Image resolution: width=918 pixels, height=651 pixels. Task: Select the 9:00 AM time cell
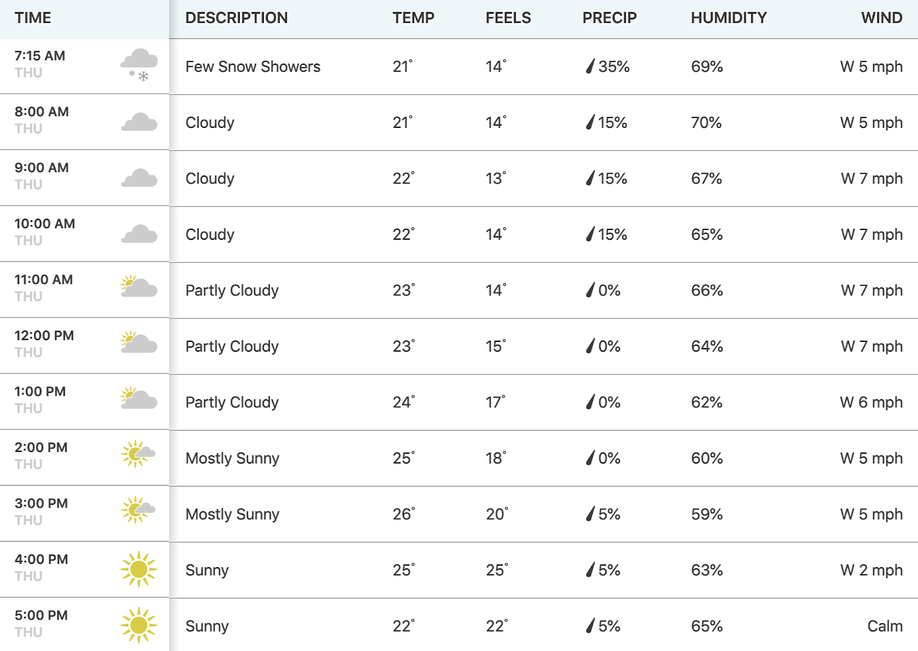84,178
